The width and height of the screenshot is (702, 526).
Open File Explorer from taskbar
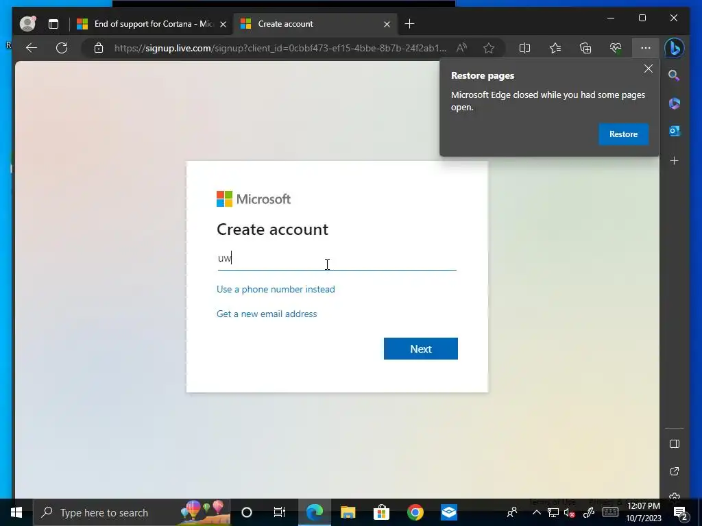coord(348,512)
